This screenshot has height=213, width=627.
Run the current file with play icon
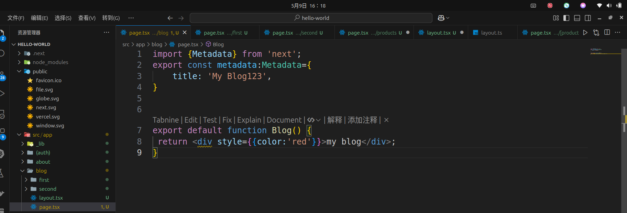point(585,33)
